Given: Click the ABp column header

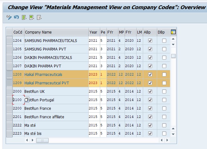Looking at the screenshot, I should point(150,32).
